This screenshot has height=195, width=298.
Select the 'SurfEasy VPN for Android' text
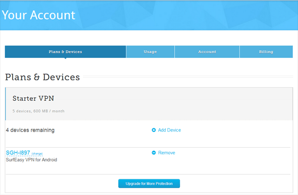pos(31,160)
